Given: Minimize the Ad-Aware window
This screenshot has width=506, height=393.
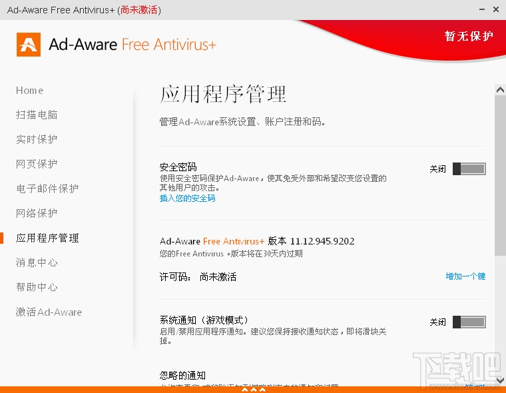Looking at the screenshot, I should coord(482,10).
